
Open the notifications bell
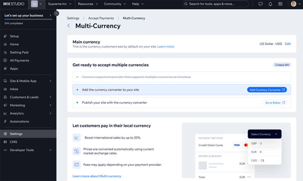pyautogui.click(x=270, y=4)
